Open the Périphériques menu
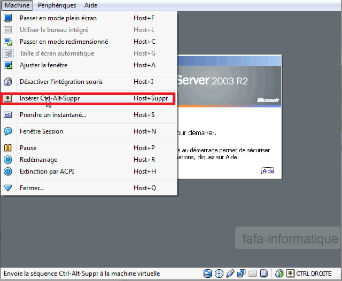Image resolution: width=342 pixels, height=281 pixels. click(57, 5)
